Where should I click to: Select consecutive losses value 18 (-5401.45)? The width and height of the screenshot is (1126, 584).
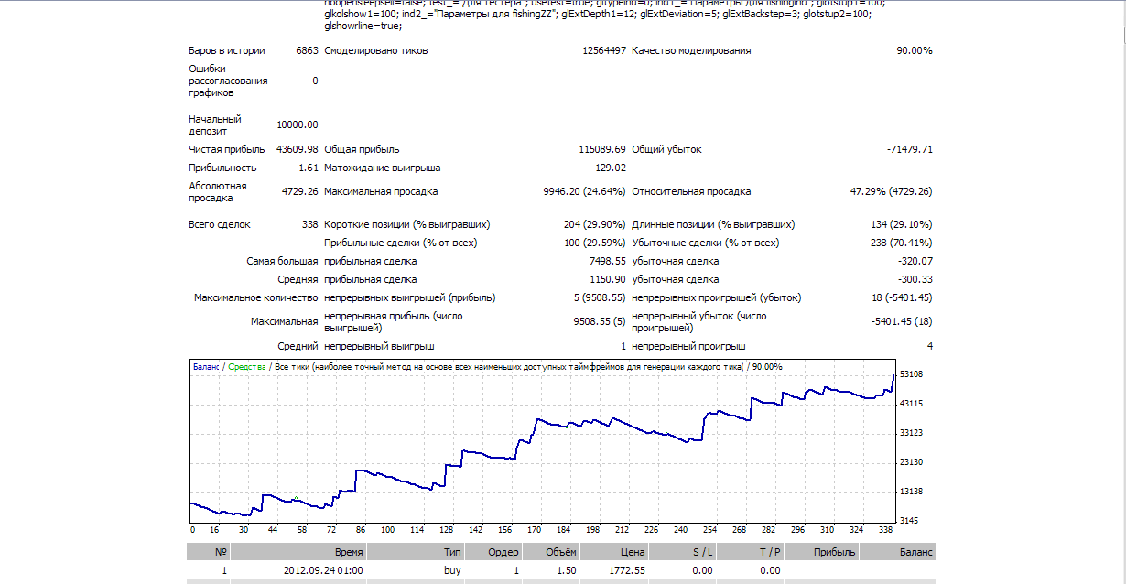[901, 297]
